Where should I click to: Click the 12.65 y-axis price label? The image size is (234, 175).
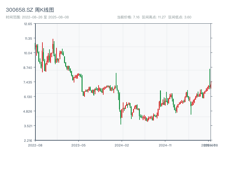(28, 24)
